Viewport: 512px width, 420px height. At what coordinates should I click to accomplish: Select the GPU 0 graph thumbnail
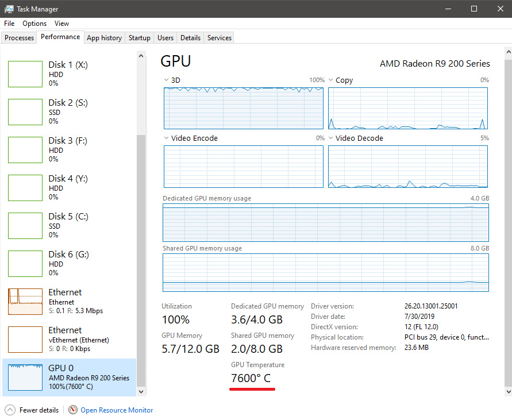coord(25,377)
